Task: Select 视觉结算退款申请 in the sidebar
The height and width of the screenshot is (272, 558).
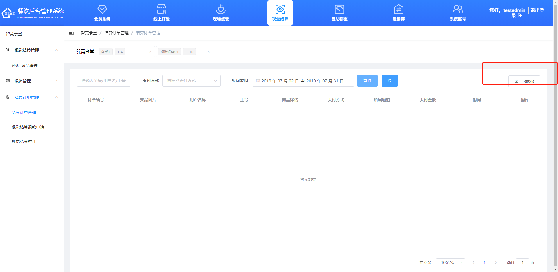Action: 28,127
